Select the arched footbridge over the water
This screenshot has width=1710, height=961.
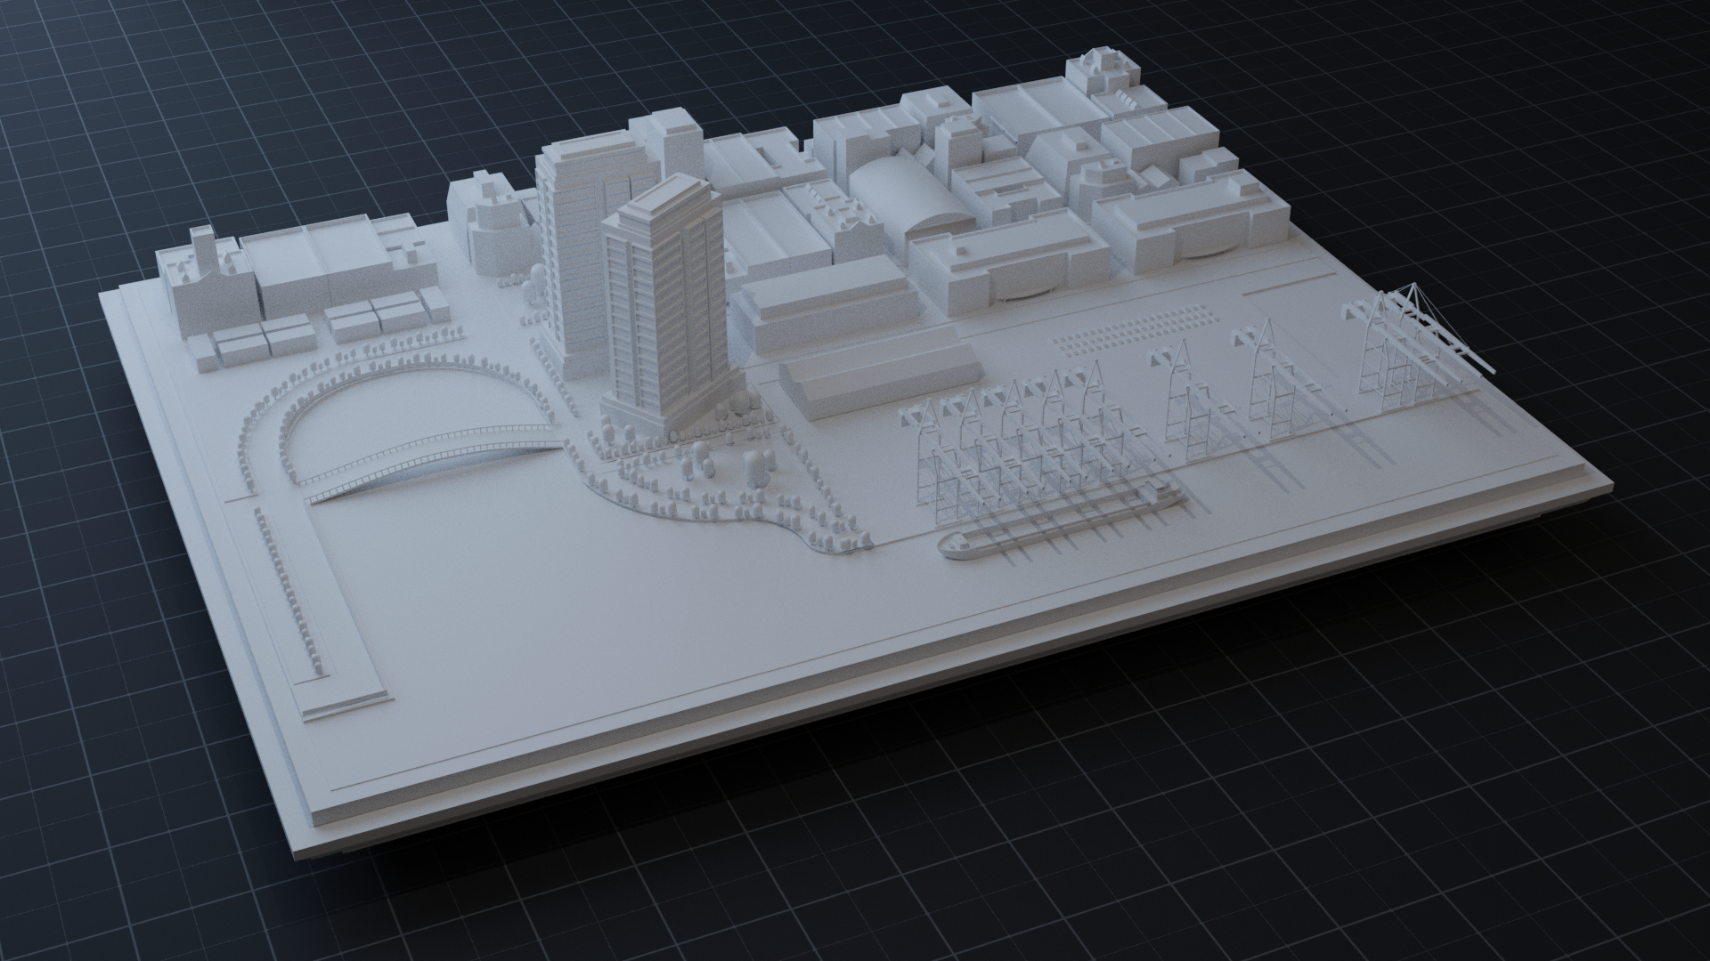433,460
